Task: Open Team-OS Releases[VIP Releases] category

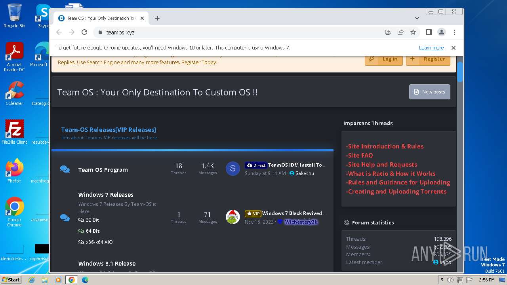Action: pyautogui.click(x=109, y=130)
